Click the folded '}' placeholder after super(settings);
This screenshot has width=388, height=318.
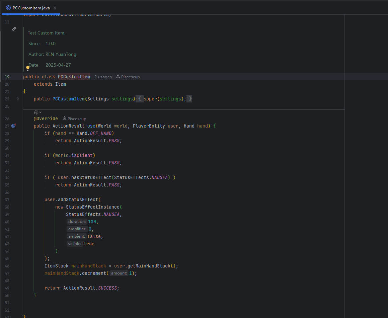[189, 99]
